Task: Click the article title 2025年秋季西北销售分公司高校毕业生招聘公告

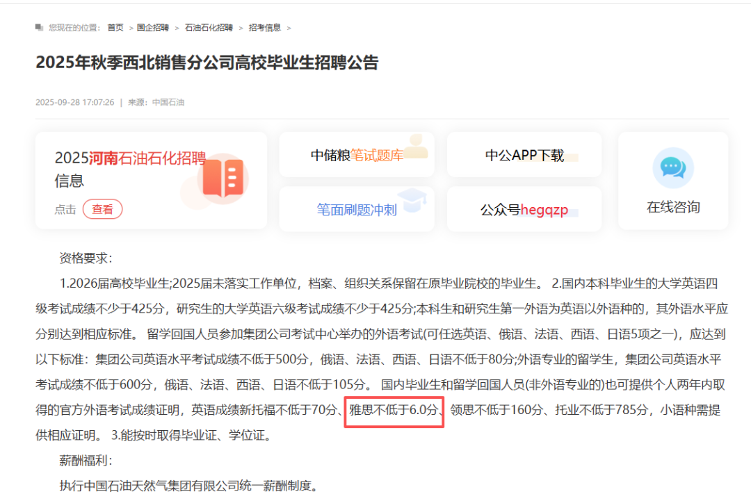Action: (207, 63)
